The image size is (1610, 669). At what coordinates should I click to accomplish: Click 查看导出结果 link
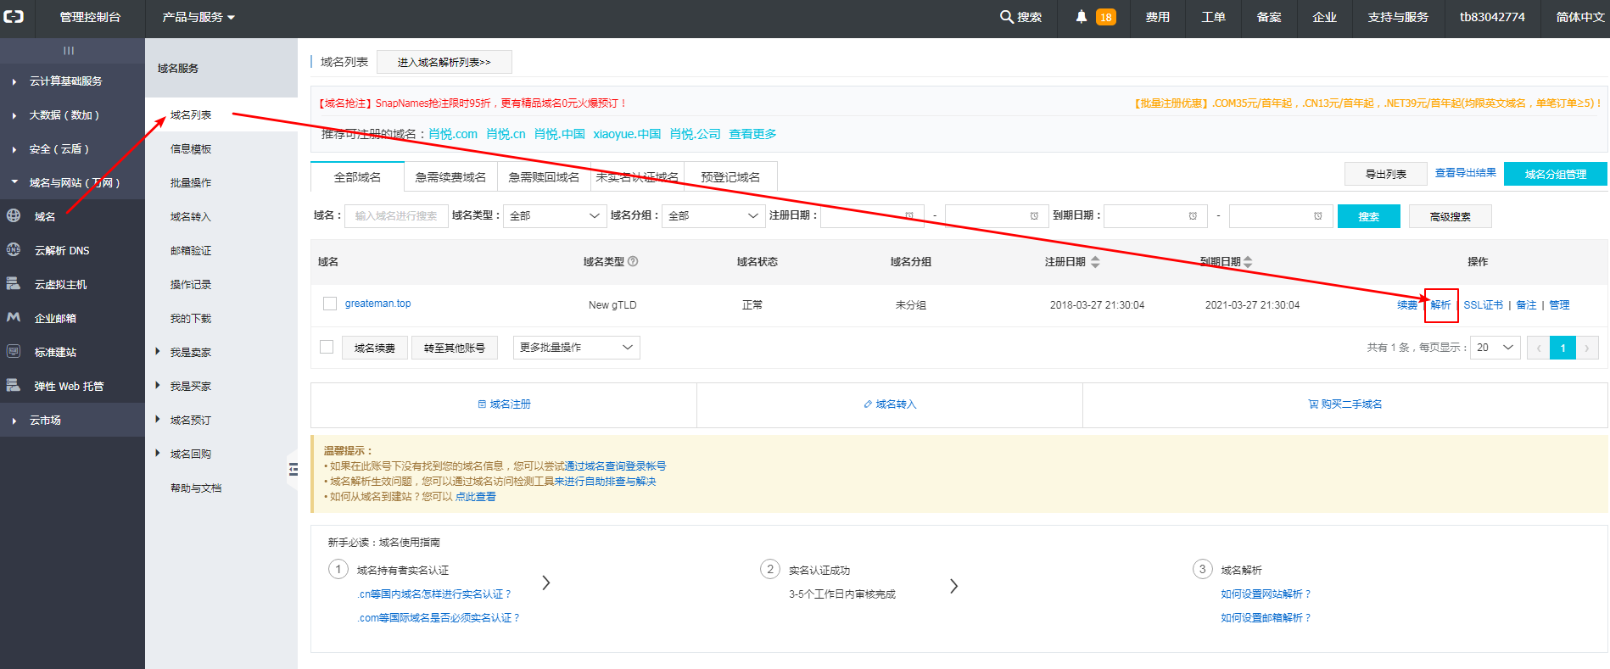pos(1465,173)
